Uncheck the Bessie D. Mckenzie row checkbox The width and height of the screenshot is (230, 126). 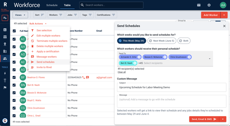tap(14, 93)
